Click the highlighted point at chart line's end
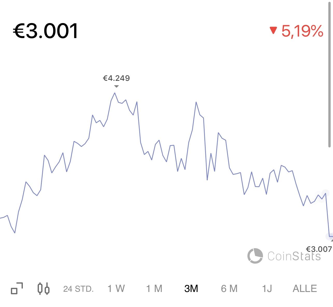The height and width of the screenshot is (307, 333). 330,236
